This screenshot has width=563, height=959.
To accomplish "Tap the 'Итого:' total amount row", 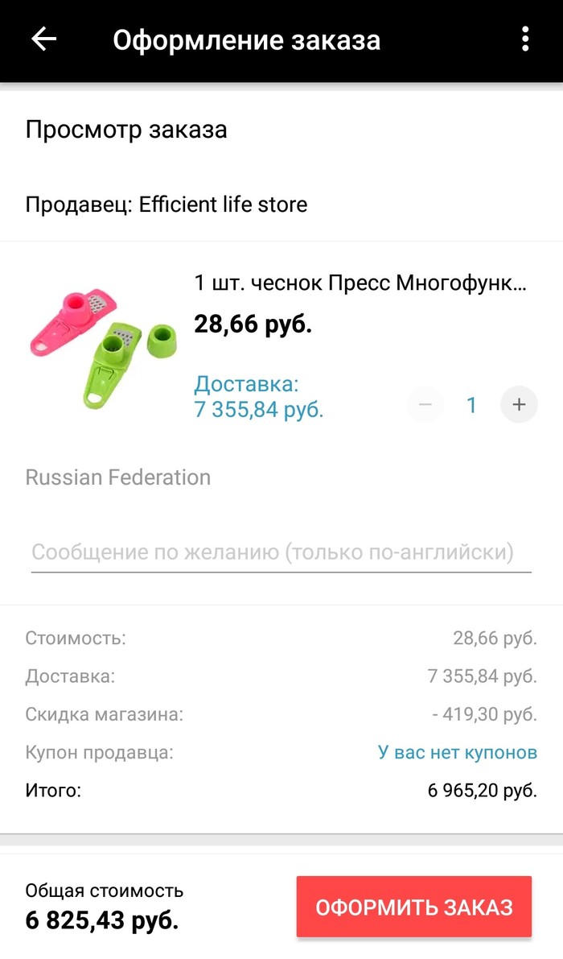I will point(281,790).
